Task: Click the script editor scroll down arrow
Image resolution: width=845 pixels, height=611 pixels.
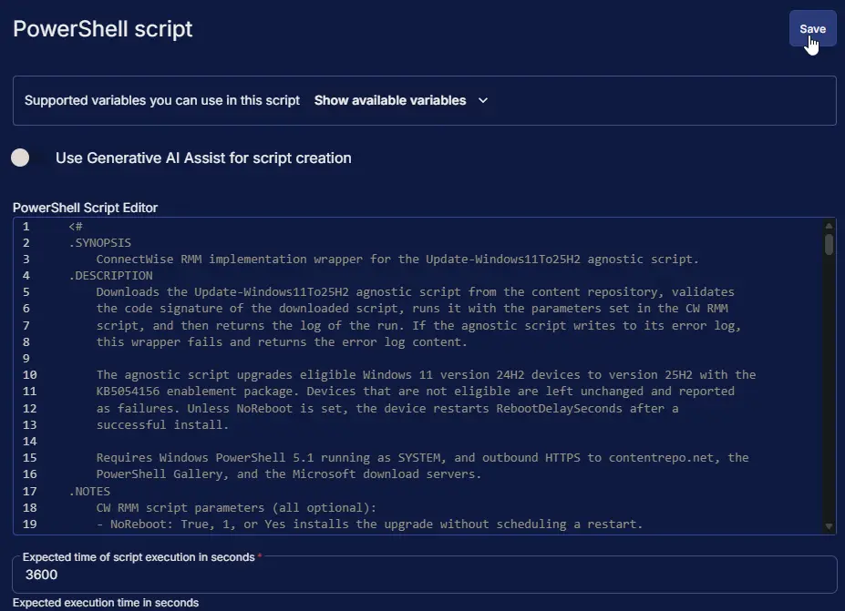Action: pyautogui.click(x=829, y=526)
